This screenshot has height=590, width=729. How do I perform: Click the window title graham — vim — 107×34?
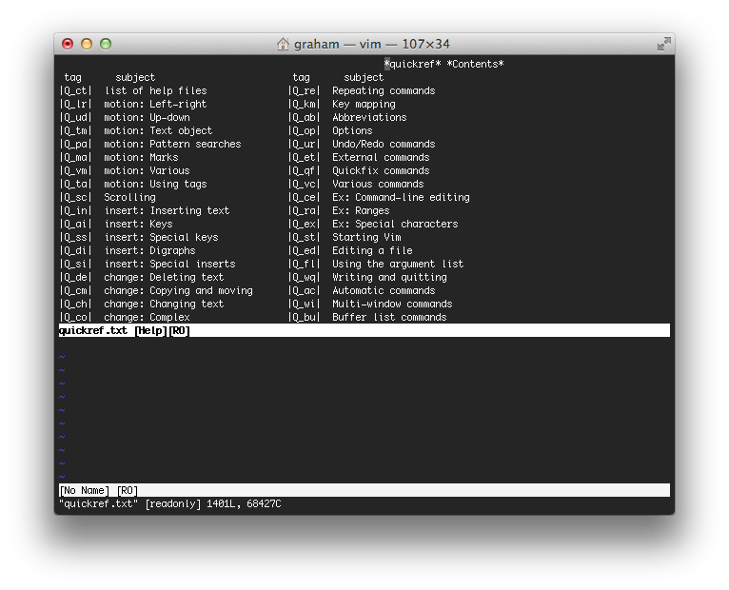pyautogui.click(x=371, y=44)
